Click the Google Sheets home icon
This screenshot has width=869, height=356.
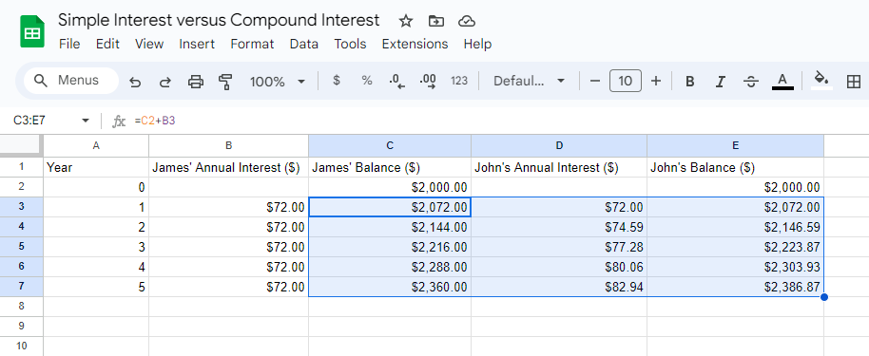[32, 31]
